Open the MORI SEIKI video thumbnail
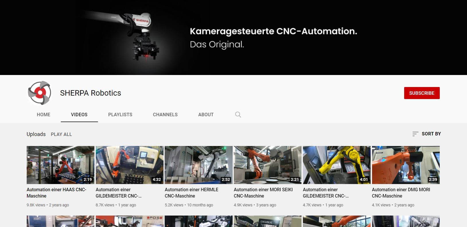 click(x=268, y=165)
